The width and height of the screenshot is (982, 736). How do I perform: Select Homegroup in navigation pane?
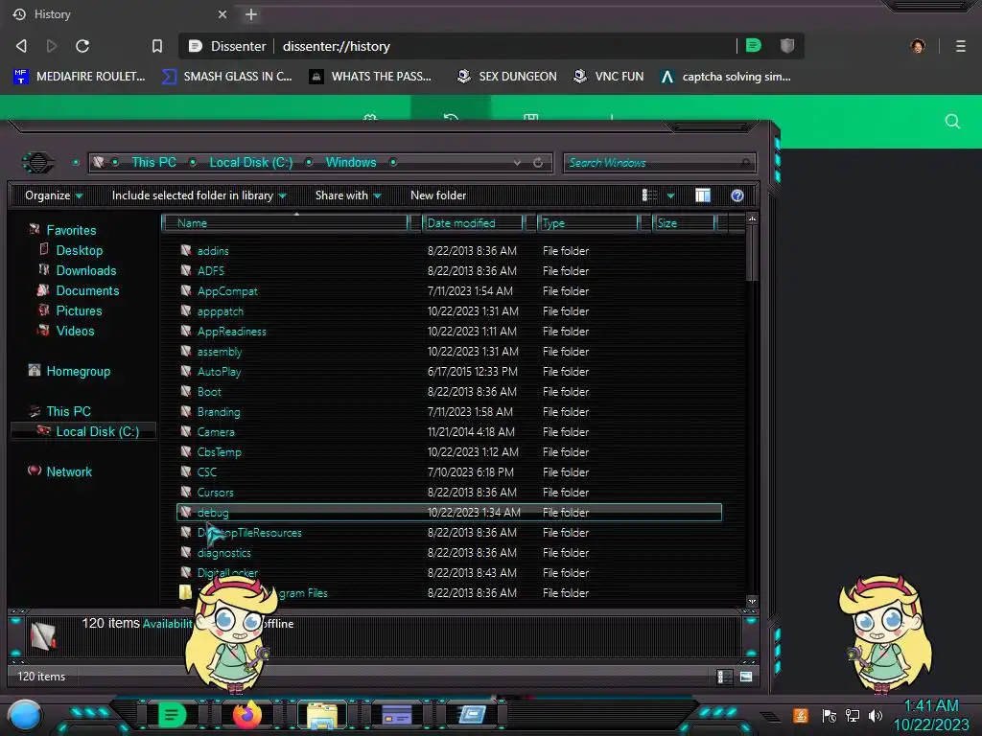point(78,371)
